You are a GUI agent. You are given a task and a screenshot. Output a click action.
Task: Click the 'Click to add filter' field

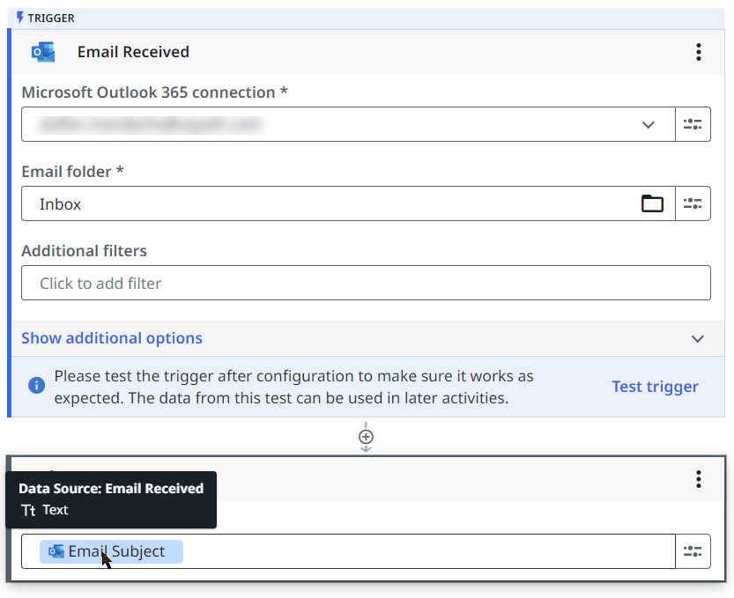[365, 284]
